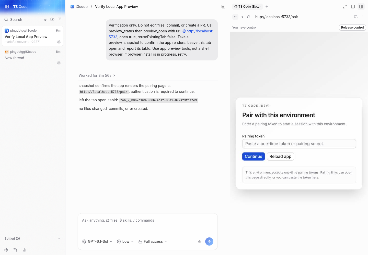Open the GPT-6.1-Sol model selector
Viewport: 368px width, 255px height.
(97, 241)
